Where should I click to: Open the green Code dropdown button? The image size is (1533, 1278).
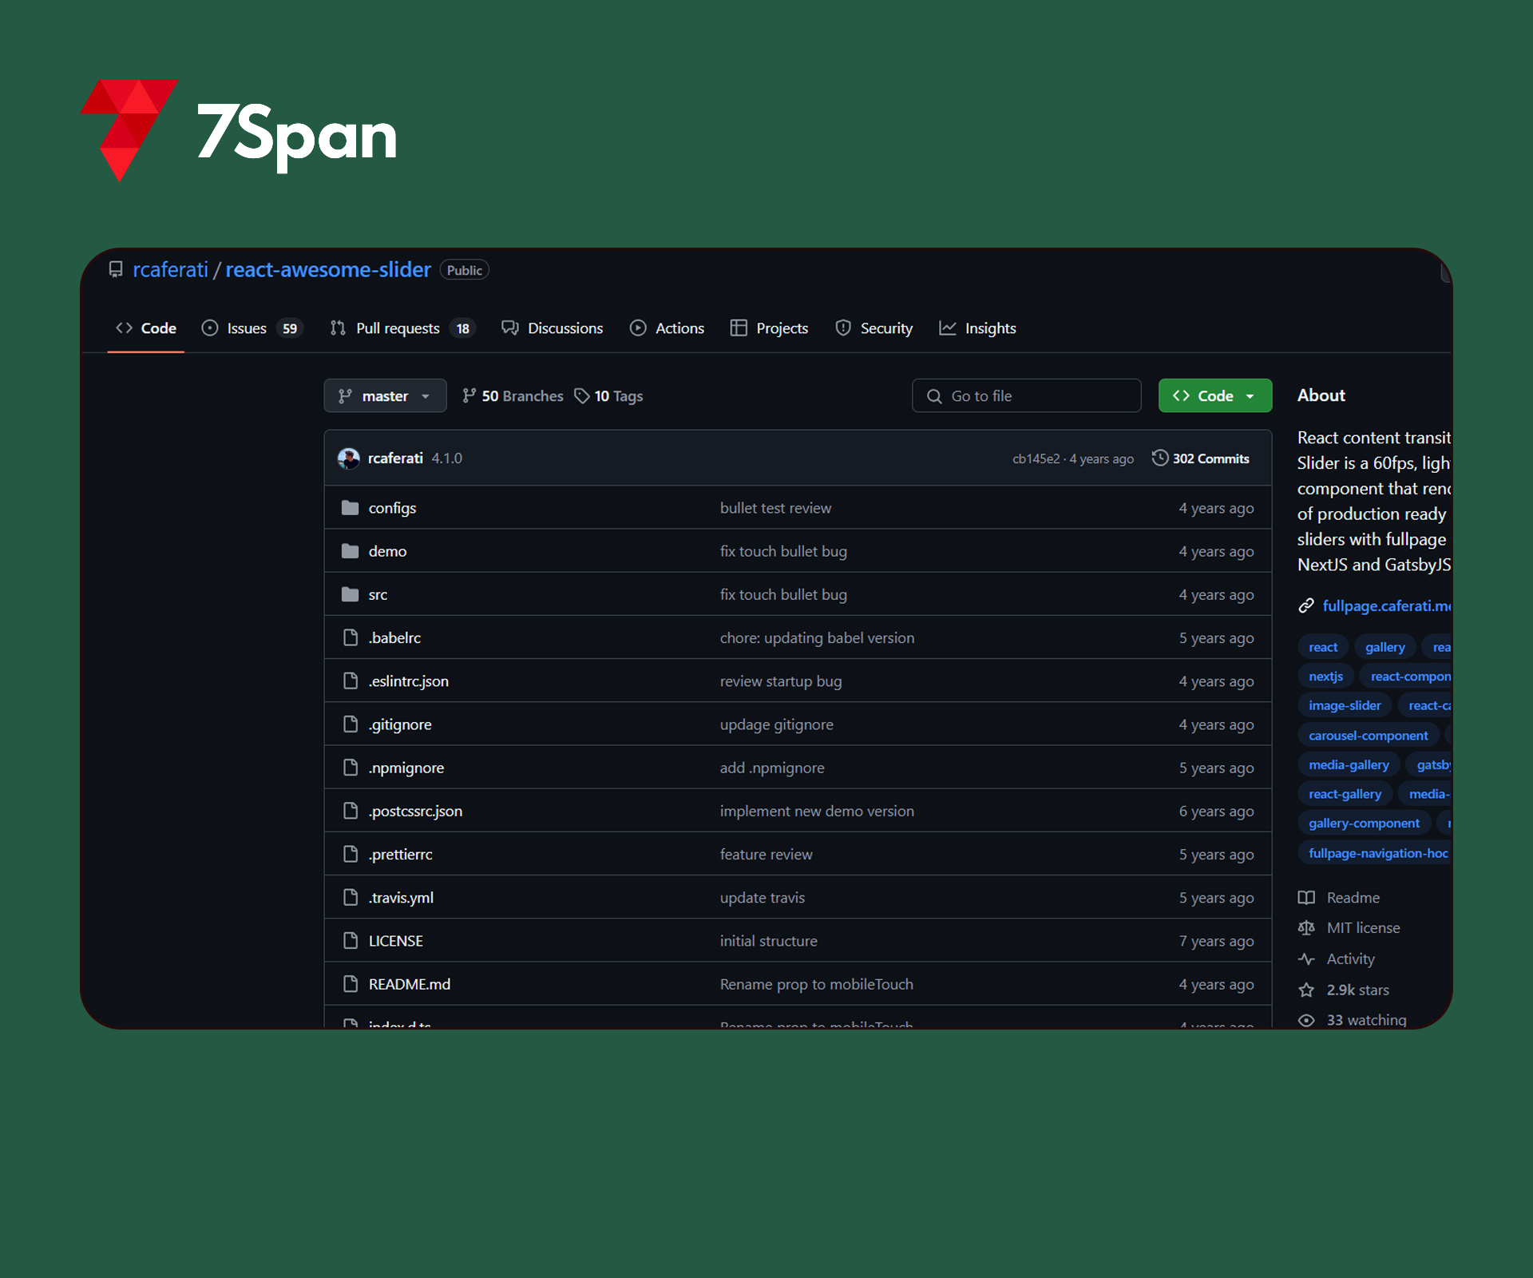pos(1214,395)
